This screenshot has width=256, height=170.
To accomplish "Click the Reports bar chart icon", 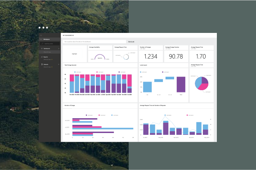I will coord(42,57).
